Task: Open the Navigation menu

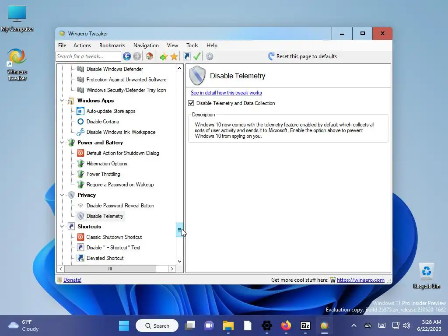Action: tap(146, 45)
